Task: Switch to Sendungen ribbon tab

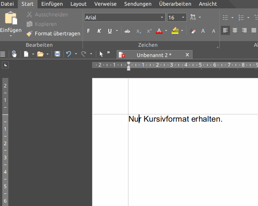Action: (138, 4)
